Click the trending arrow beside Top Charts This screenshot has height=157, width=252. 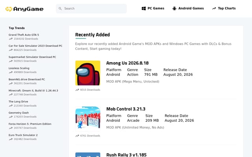tap(214, 8)
